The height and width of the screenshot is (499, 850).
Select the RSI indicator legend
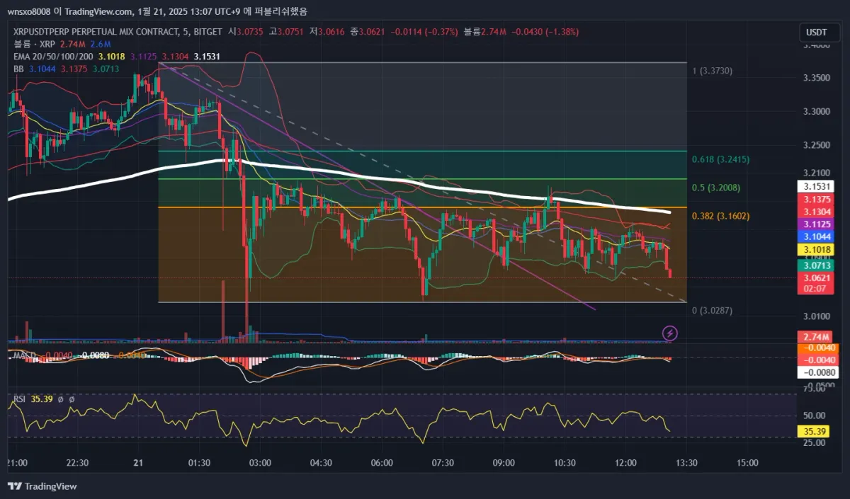coord(19,399)
